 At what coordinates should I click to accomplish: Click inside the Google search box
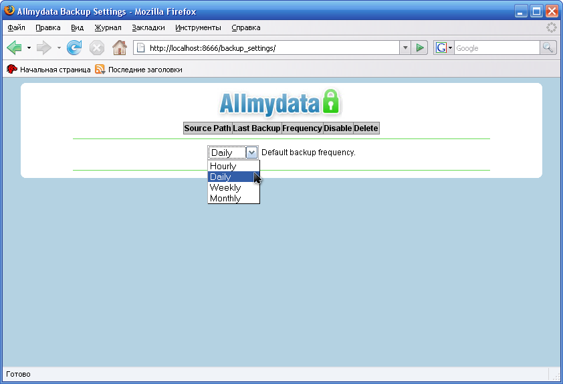(497, 47)
